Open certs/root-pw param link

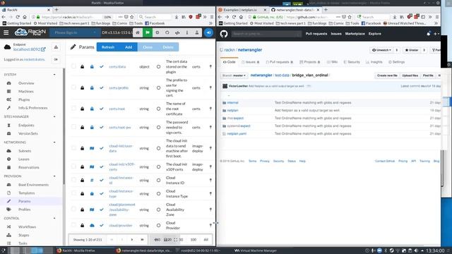[x=120, y=127]
